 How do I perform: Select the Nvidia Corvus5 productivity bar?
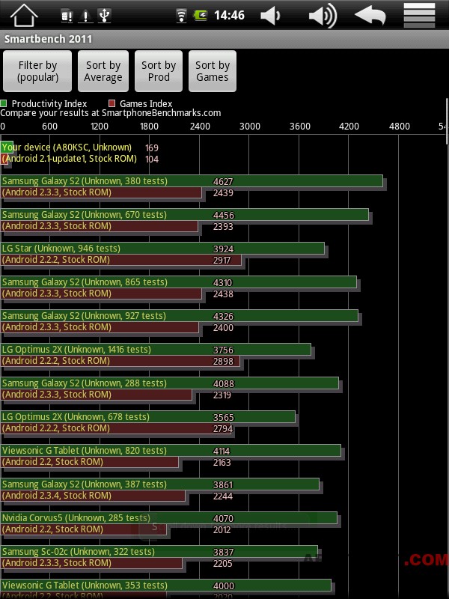point(169,518)
